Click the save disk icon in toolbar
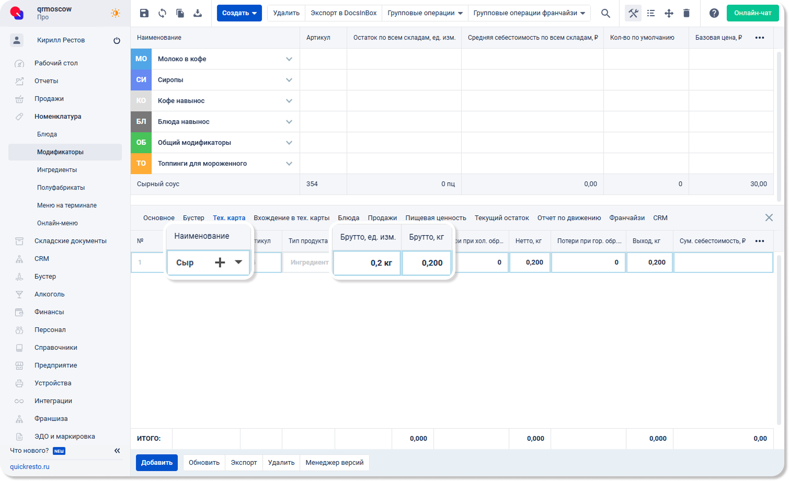The width and height of the screenshot is (789, 481). coord(144,13)
